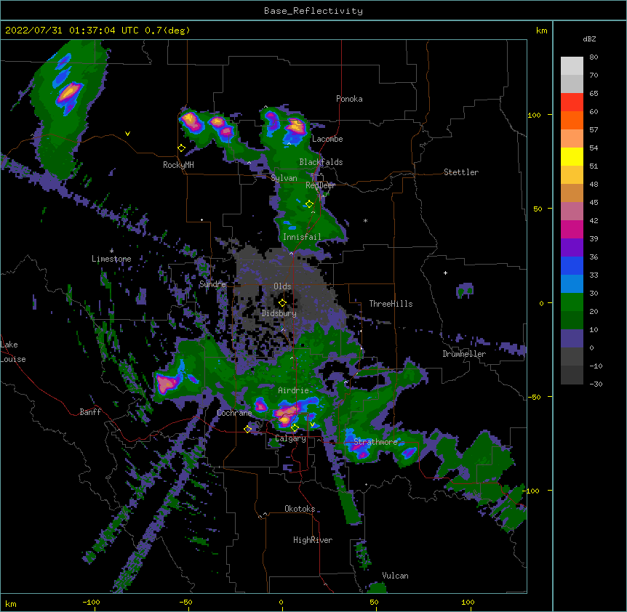Click the yellow diamond marker beside RockyMH
This screenshot has height=612, width=627.
182,148
